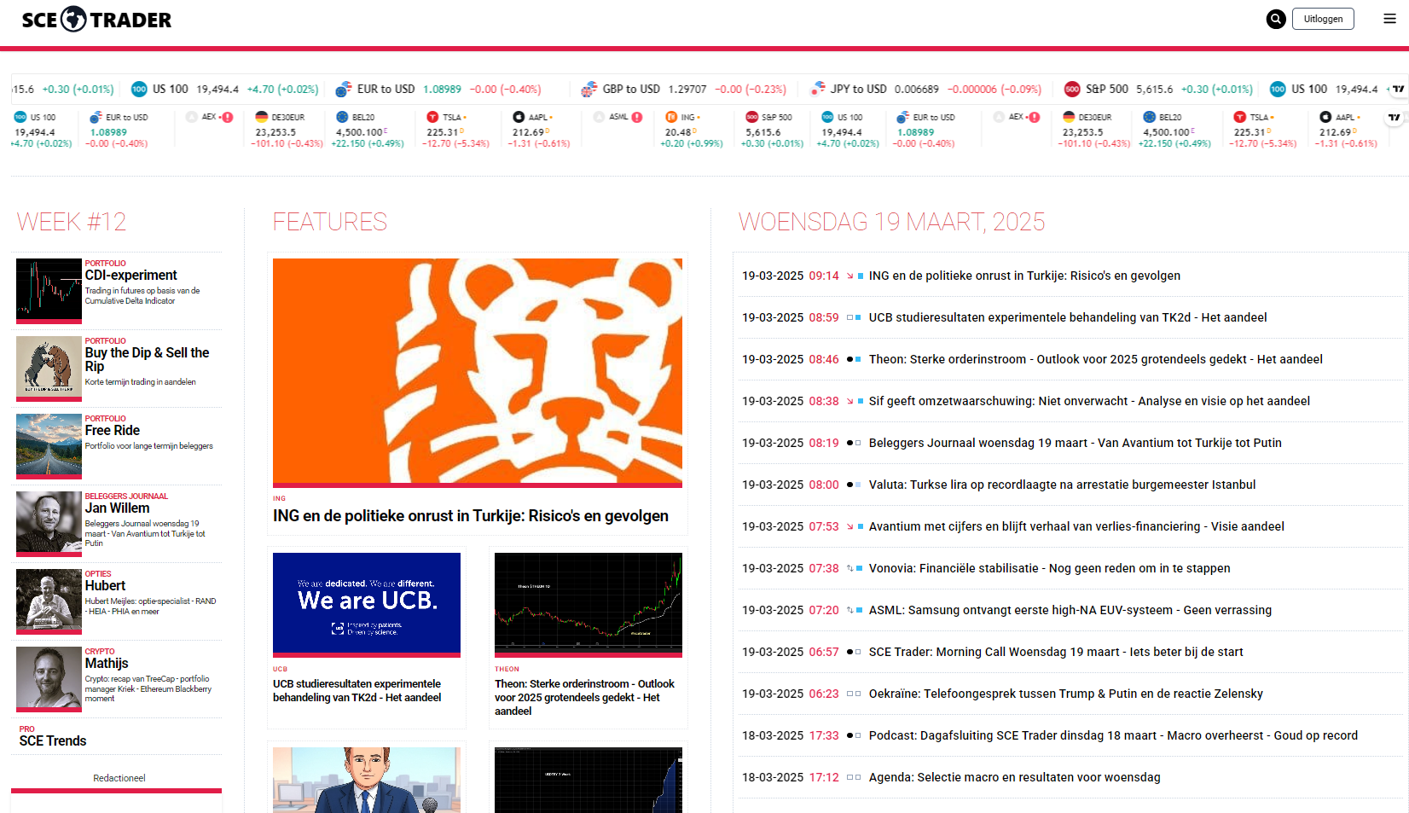Click Mathijs's portrait photo
The image size is (1409, 813).
pos(49,678)
